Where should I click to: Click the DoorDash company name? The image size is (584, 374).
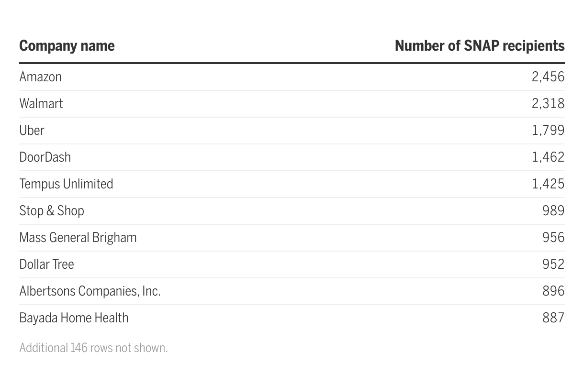(45, 157)
